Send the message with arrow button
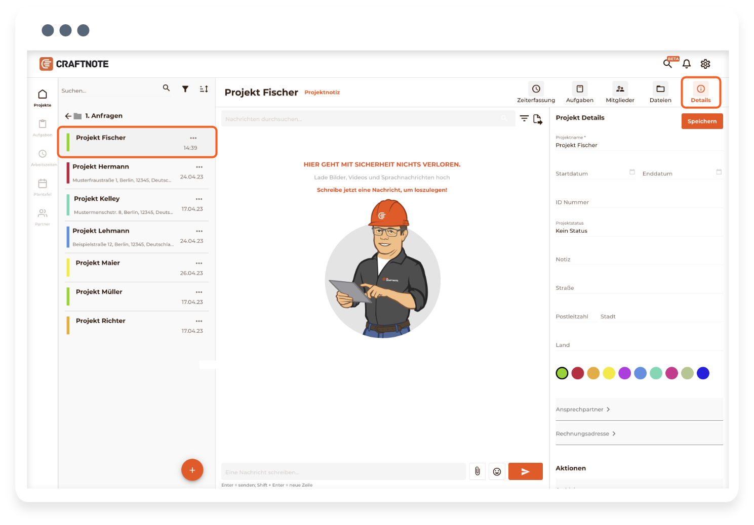Viewport: 754px width, 525px height. [526, 471]
